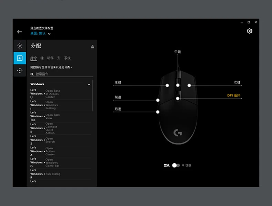Select the DPI 循环 button node
272x206 pixels.
click(x=178, y=99)
